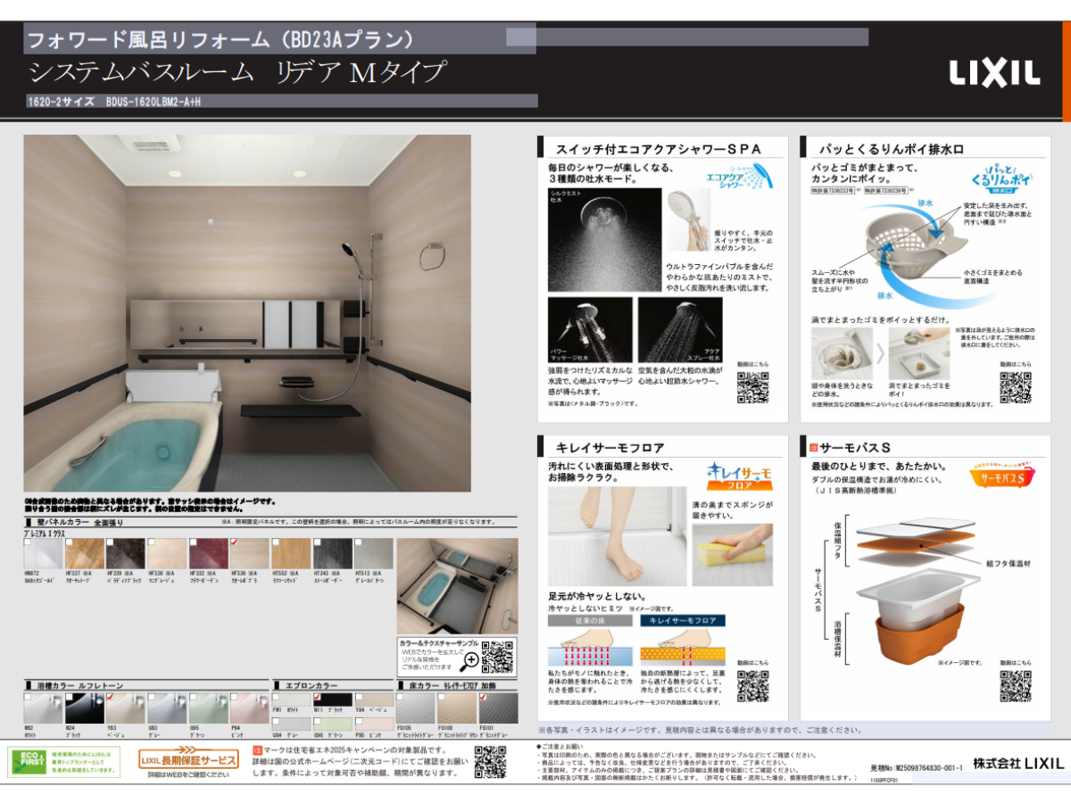Click the overhead bathroom layout thumbnail
This screenshot has height=803, width=1071.
pyautogui.click(x=456, y=585)
